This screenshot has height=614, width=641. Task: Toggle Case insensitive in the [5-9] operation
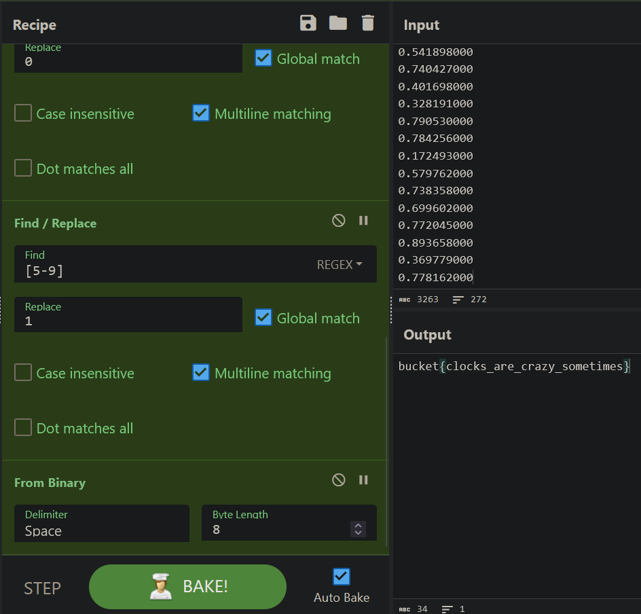(23, 372)
